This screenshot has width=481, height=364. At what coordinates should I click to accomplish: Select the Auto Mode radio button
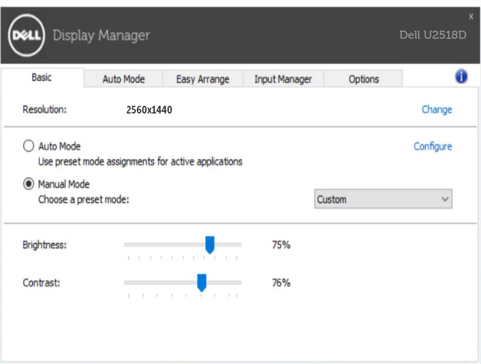(x=29, y=146)
